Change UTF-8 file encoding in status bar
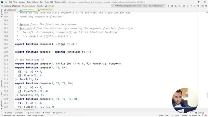This screenshot has height=117, width=208. click(x=177, y=116)
